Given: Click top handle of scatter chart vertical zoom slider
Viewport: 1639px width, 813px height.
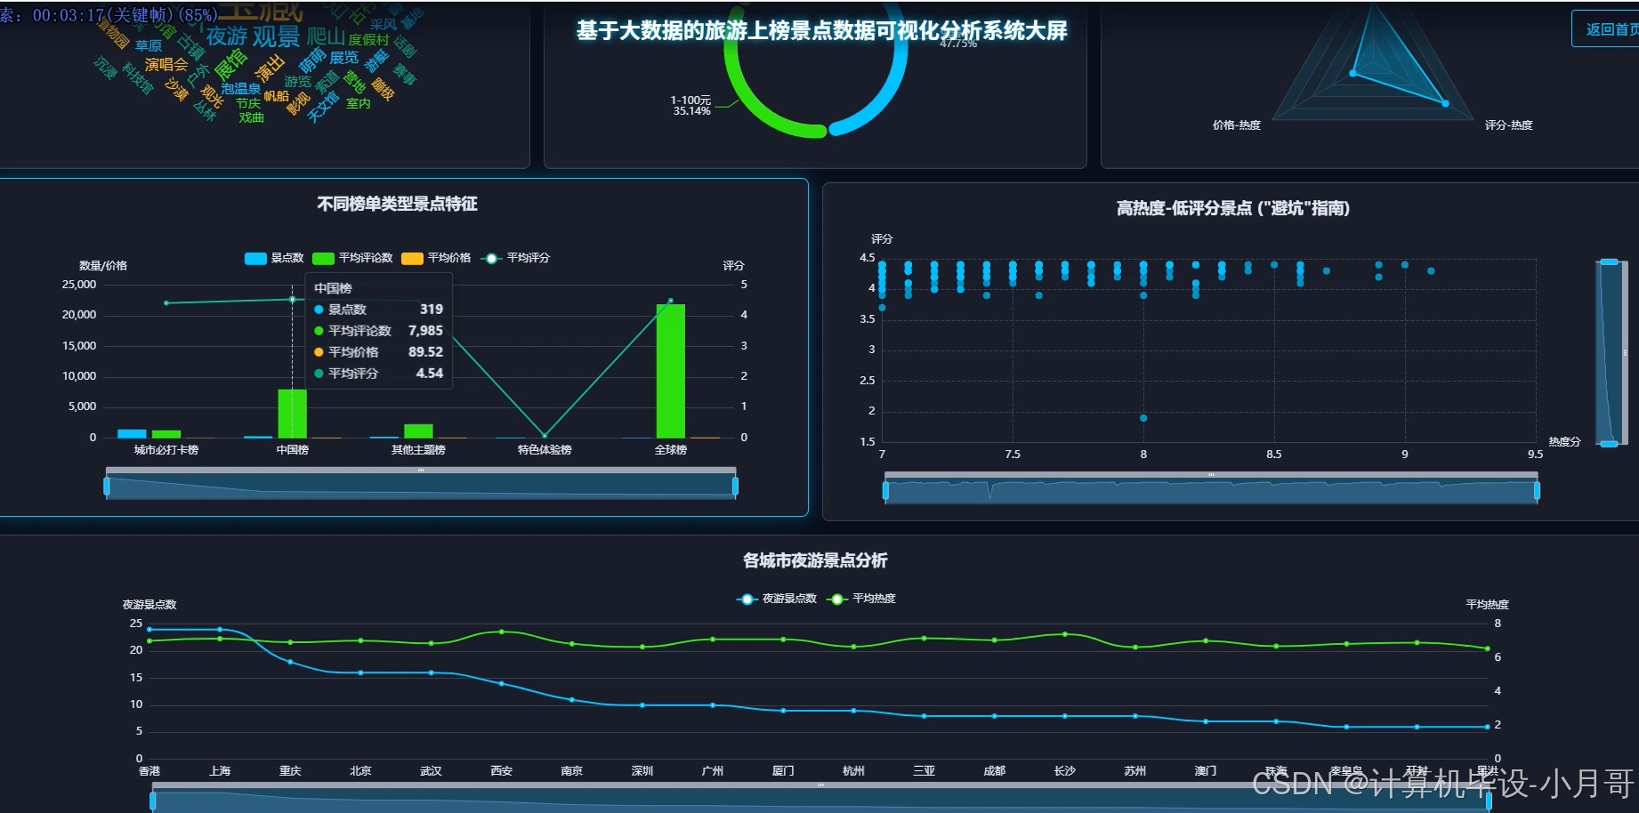Looking at the screenshot, I should point(1609,262).
